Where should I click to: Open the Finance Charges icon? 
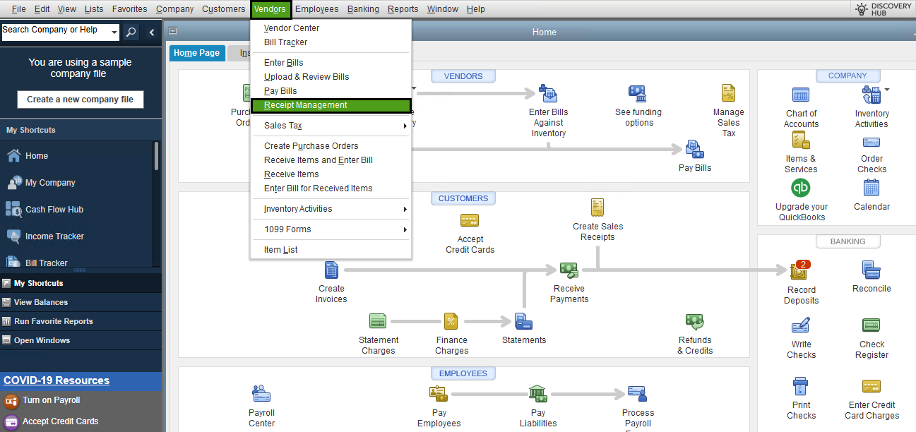click(451, 321)
